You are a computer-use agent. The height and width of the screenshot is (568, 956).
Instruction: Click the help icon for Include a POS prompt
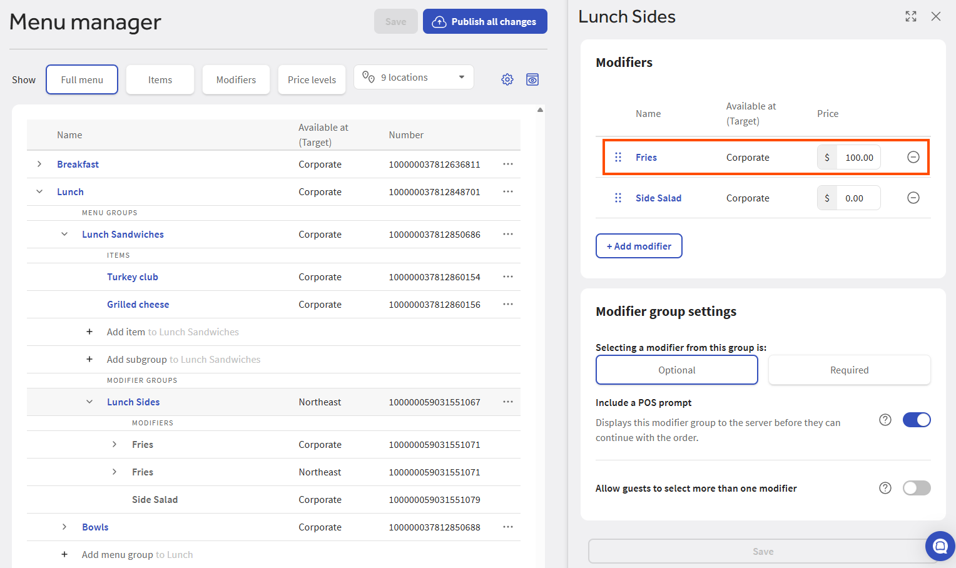click(885, 420)
